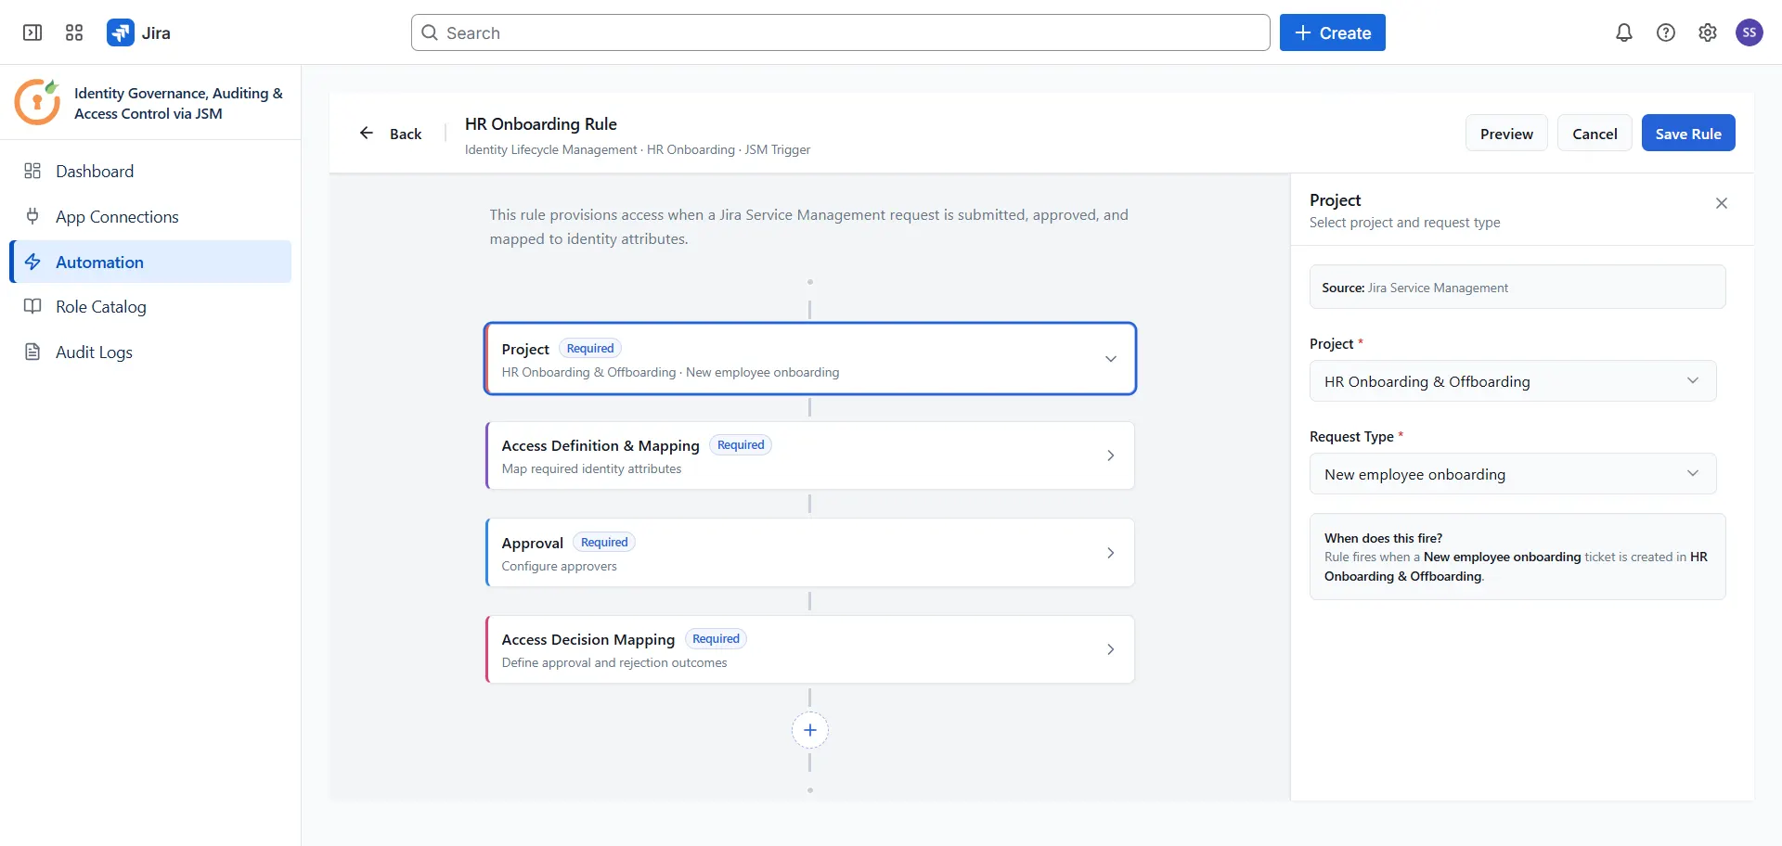Screen dimensions: 1782x846
Task: Open the help question mark icon
Action: coord(1666,32)
